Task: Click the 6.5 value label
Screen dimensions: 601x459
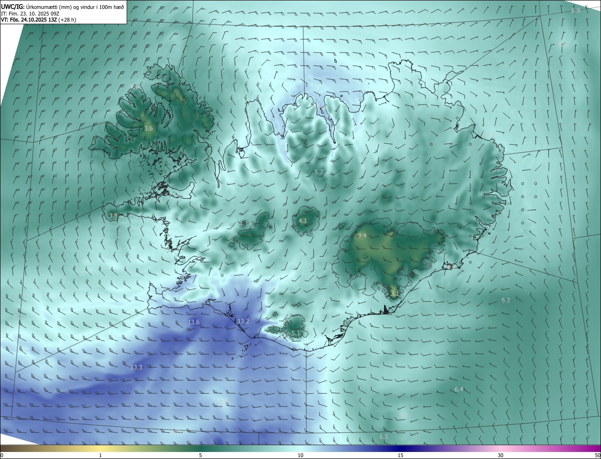Action: (x=384, y=436)
